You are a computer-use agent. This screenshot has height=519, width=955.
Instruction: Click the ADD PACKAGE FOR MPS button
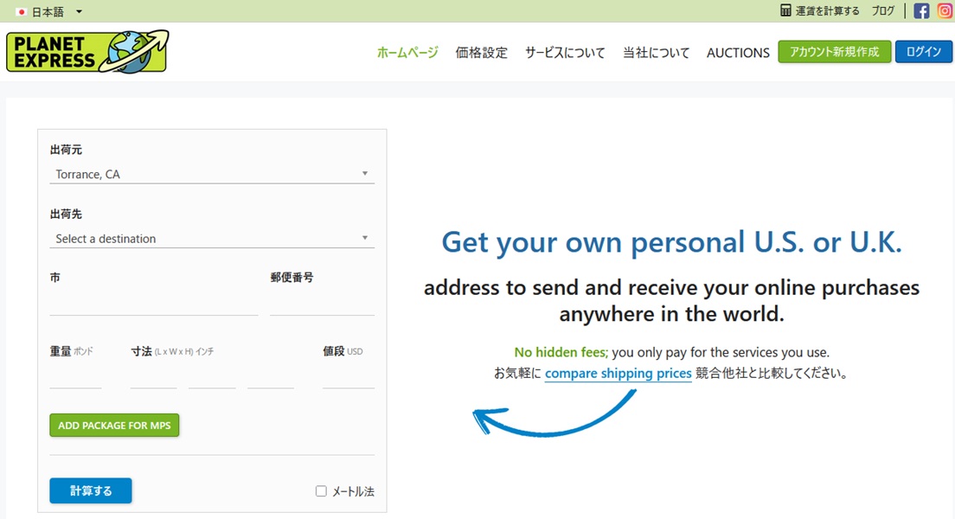click(x=114, y=426)
